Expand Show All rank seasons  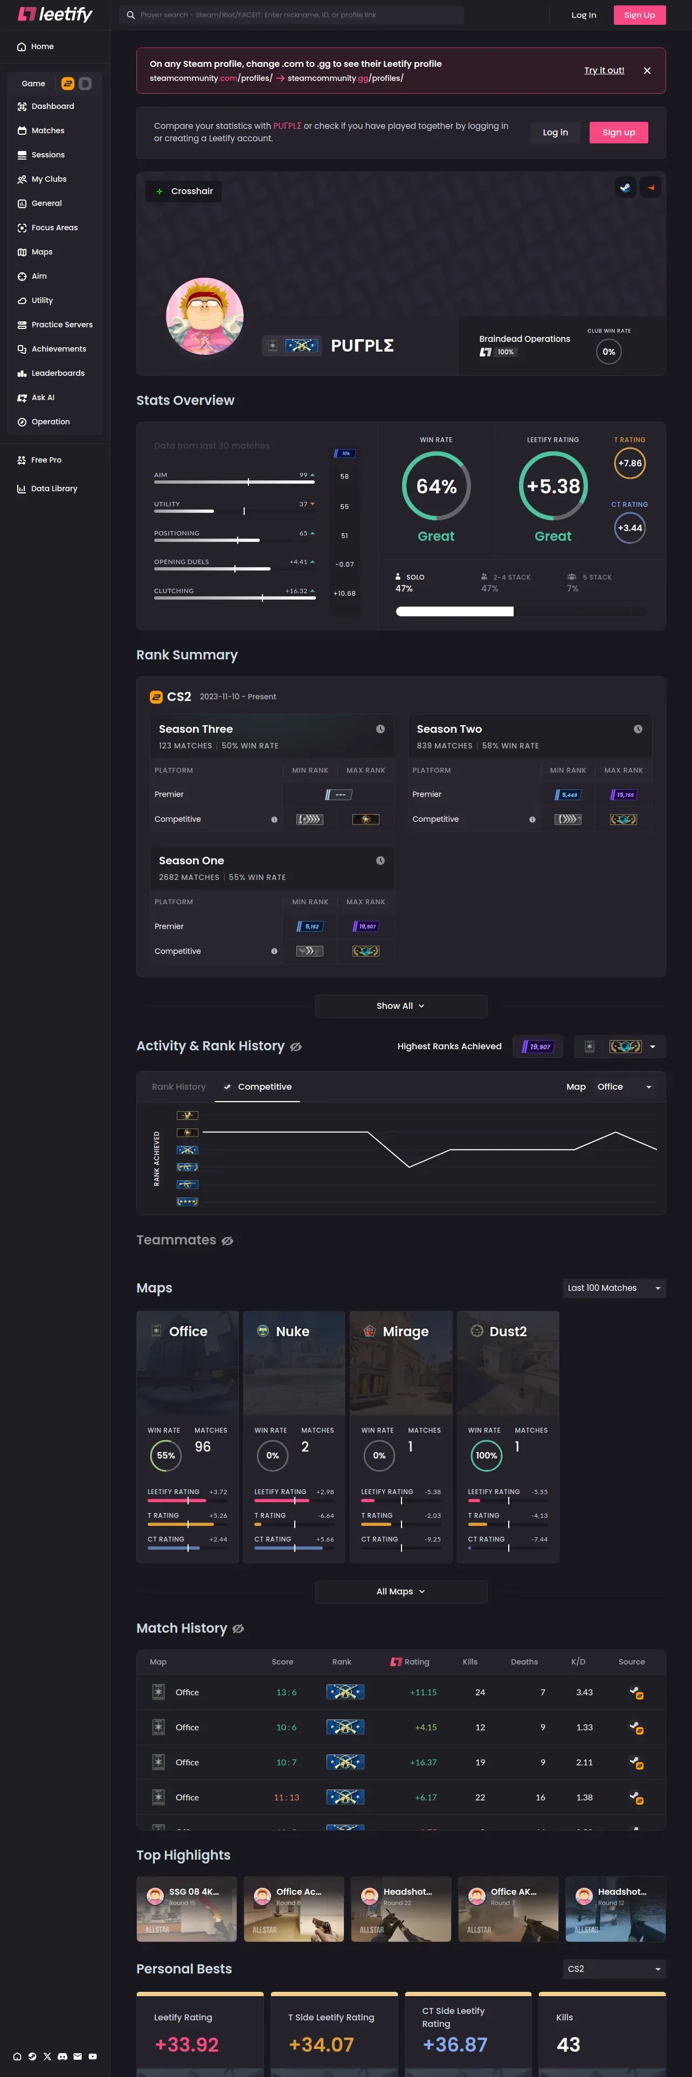click(x=400, y=1006)
